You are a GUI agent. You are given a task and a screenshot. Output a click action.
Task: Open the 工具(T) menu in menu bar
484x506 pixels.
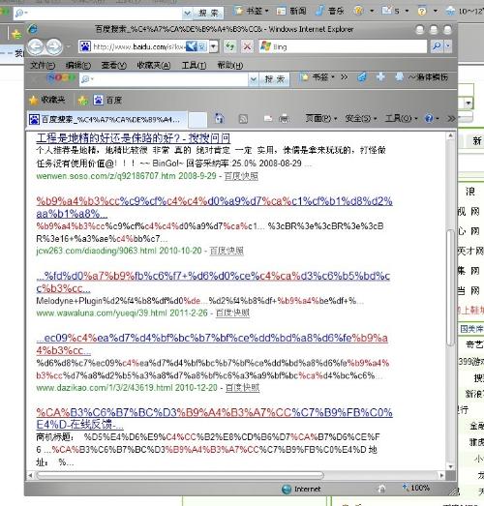194,66
